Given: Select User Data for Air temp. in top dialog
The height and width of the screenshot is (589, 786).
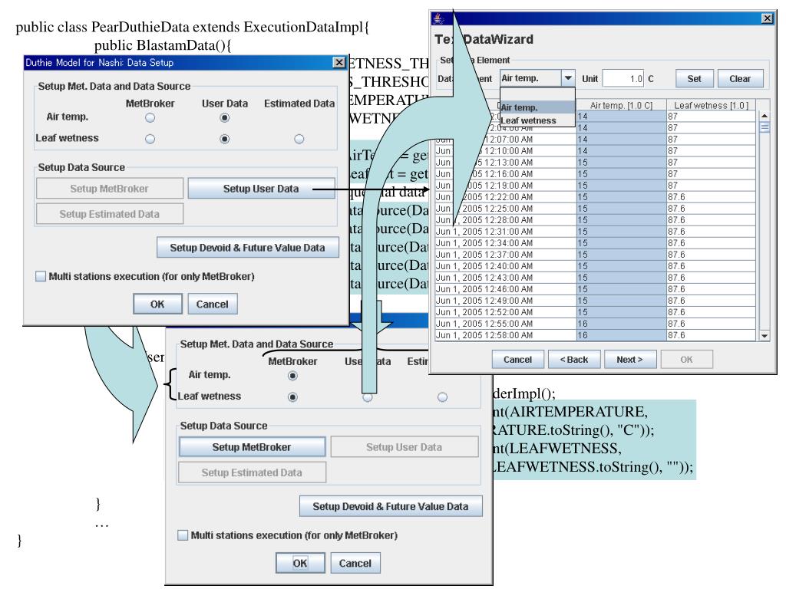Looking at the screenshot, I should point(225,117).
